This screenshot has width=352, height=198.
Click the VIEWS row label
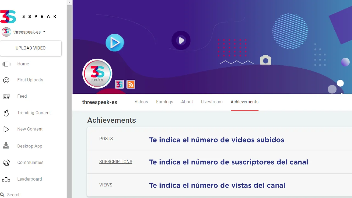106,185
